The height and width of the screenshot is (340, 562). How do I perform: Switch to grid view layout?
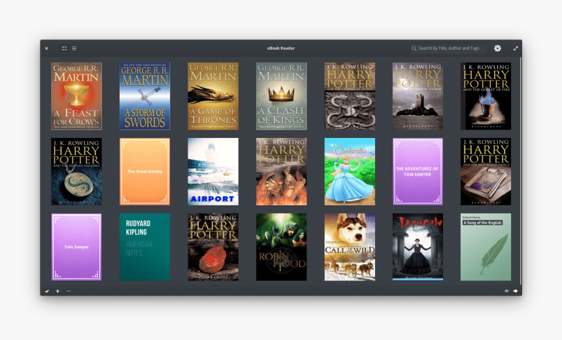click(x=65, y=48)
